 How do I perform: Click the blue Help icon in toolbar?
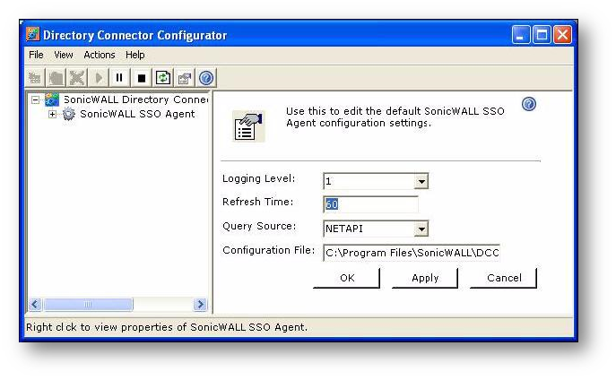[x=205, y=78]
